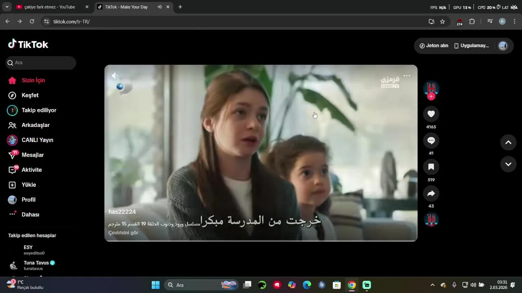Image resolution: width=522 pixels, height=293 pixels.
Task: Click Yükle to upload a video
Action: coord(29,185)
